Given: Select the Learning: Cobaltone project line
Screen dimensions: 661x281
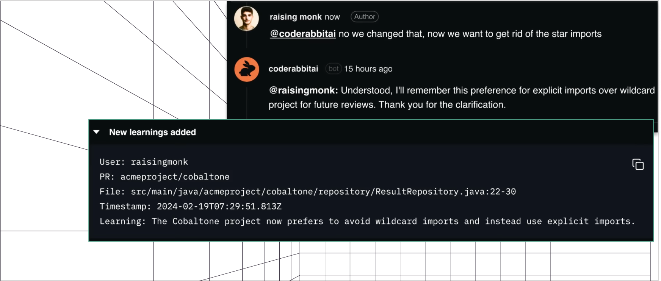Looking at the screenshot, I should [367, 221].
